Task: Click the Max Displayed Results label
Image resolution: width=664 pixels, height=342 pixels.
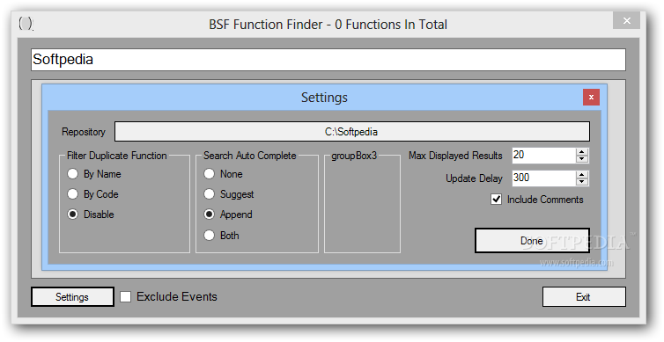Action: 455,156
